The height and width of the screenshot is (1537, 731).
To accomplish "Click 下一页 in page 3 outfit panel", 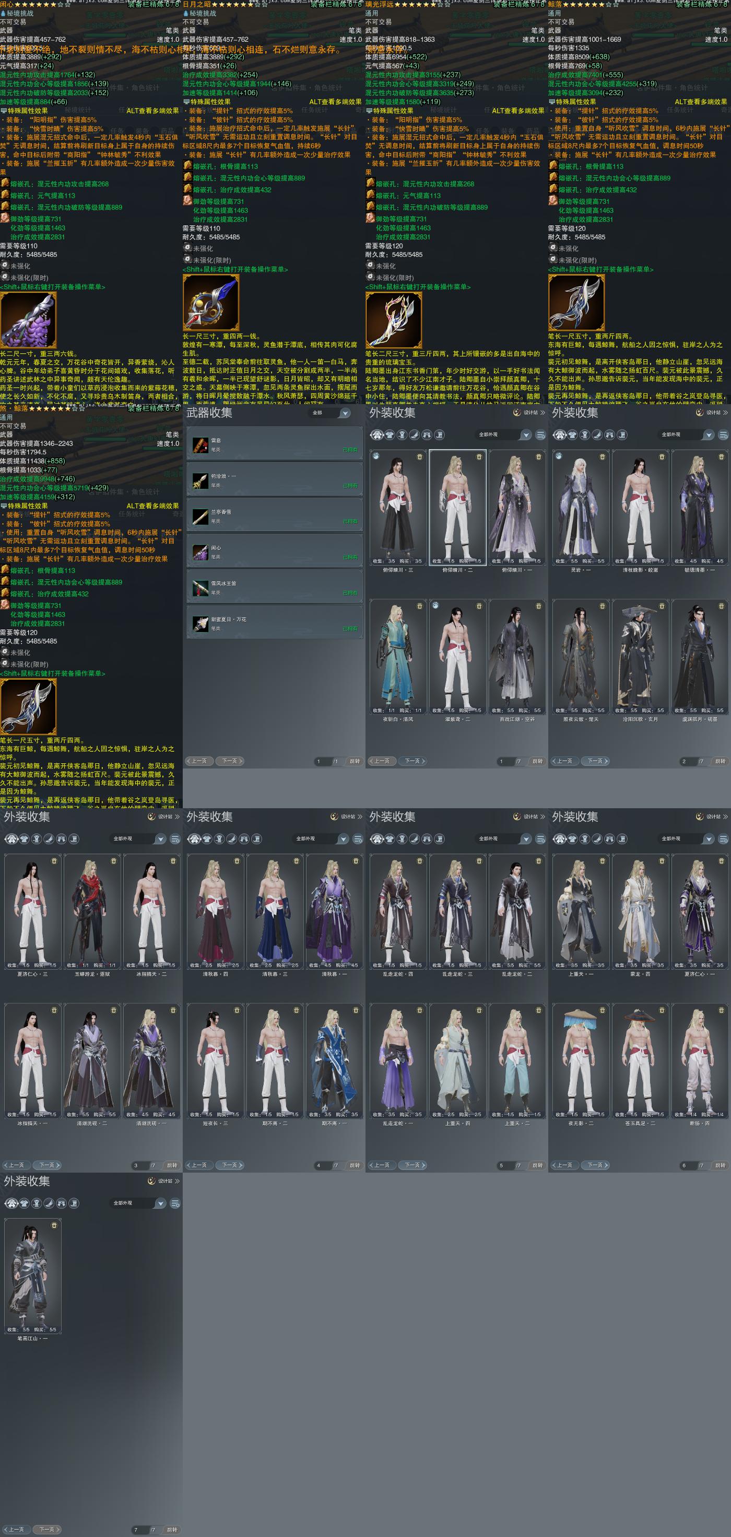I will click(x=47, y=1165).
